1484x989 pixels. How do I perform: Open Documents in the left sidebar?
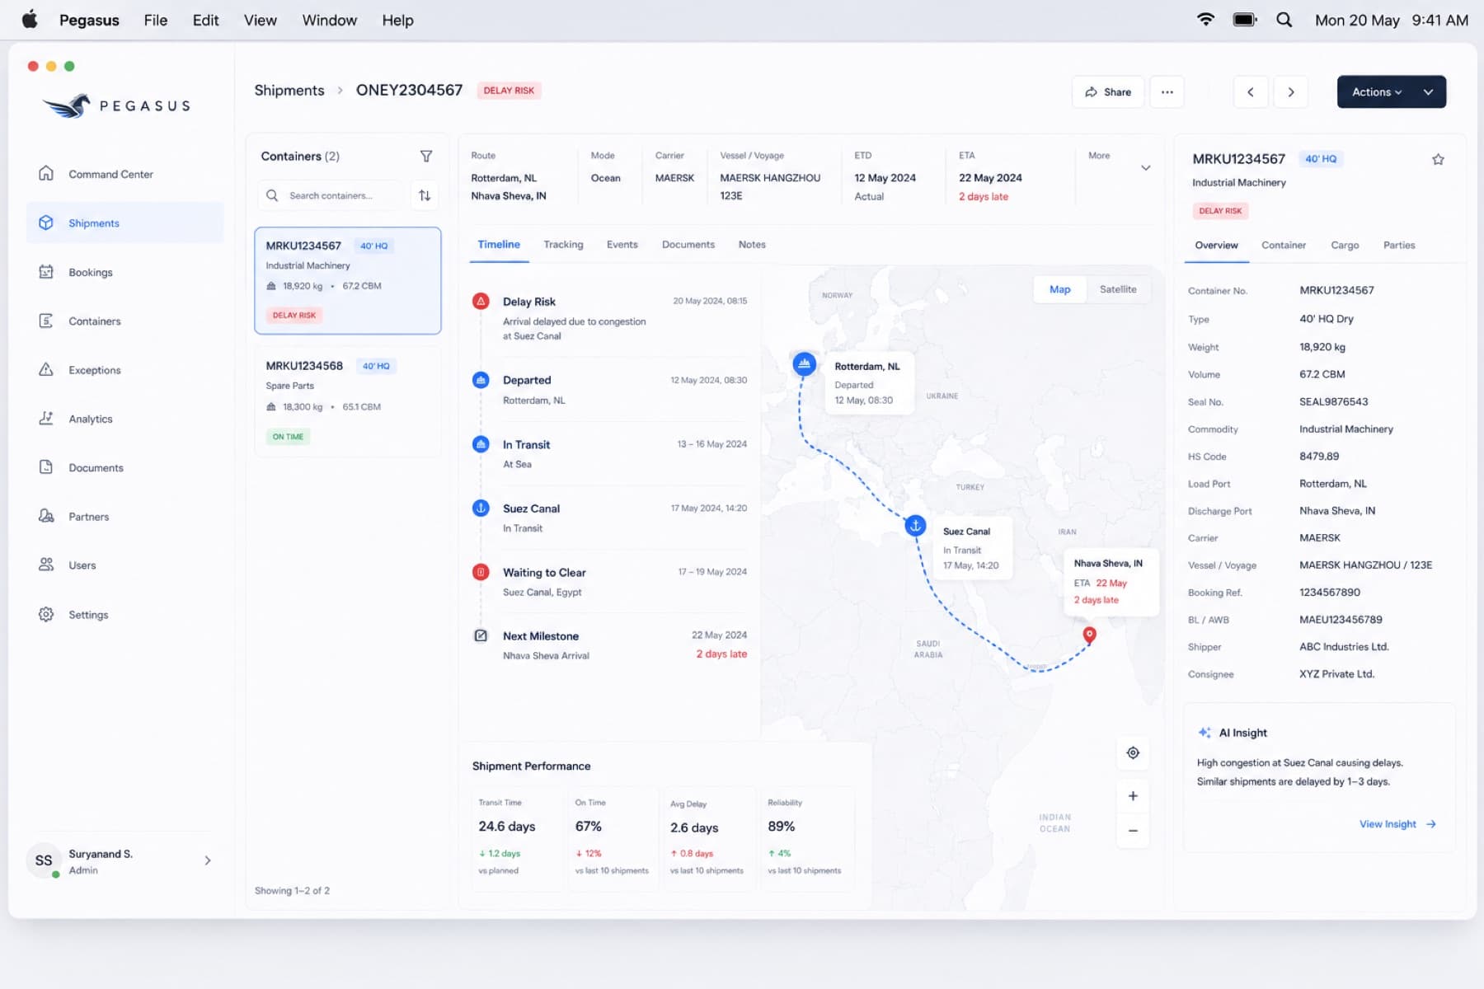point(124,467)
